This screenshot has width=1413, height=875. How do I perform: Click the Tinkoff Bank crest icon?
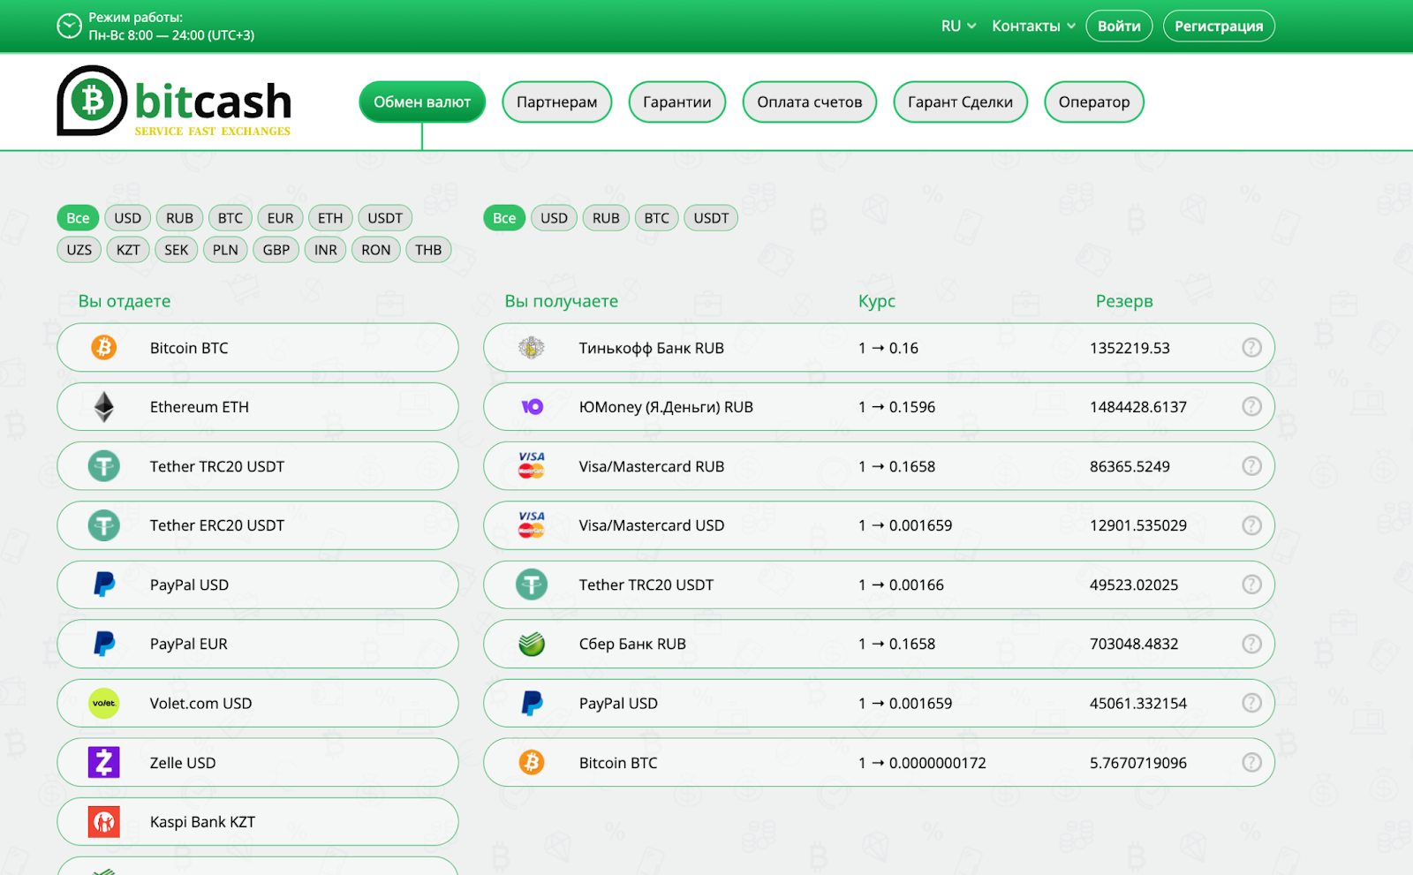(532, 348)
